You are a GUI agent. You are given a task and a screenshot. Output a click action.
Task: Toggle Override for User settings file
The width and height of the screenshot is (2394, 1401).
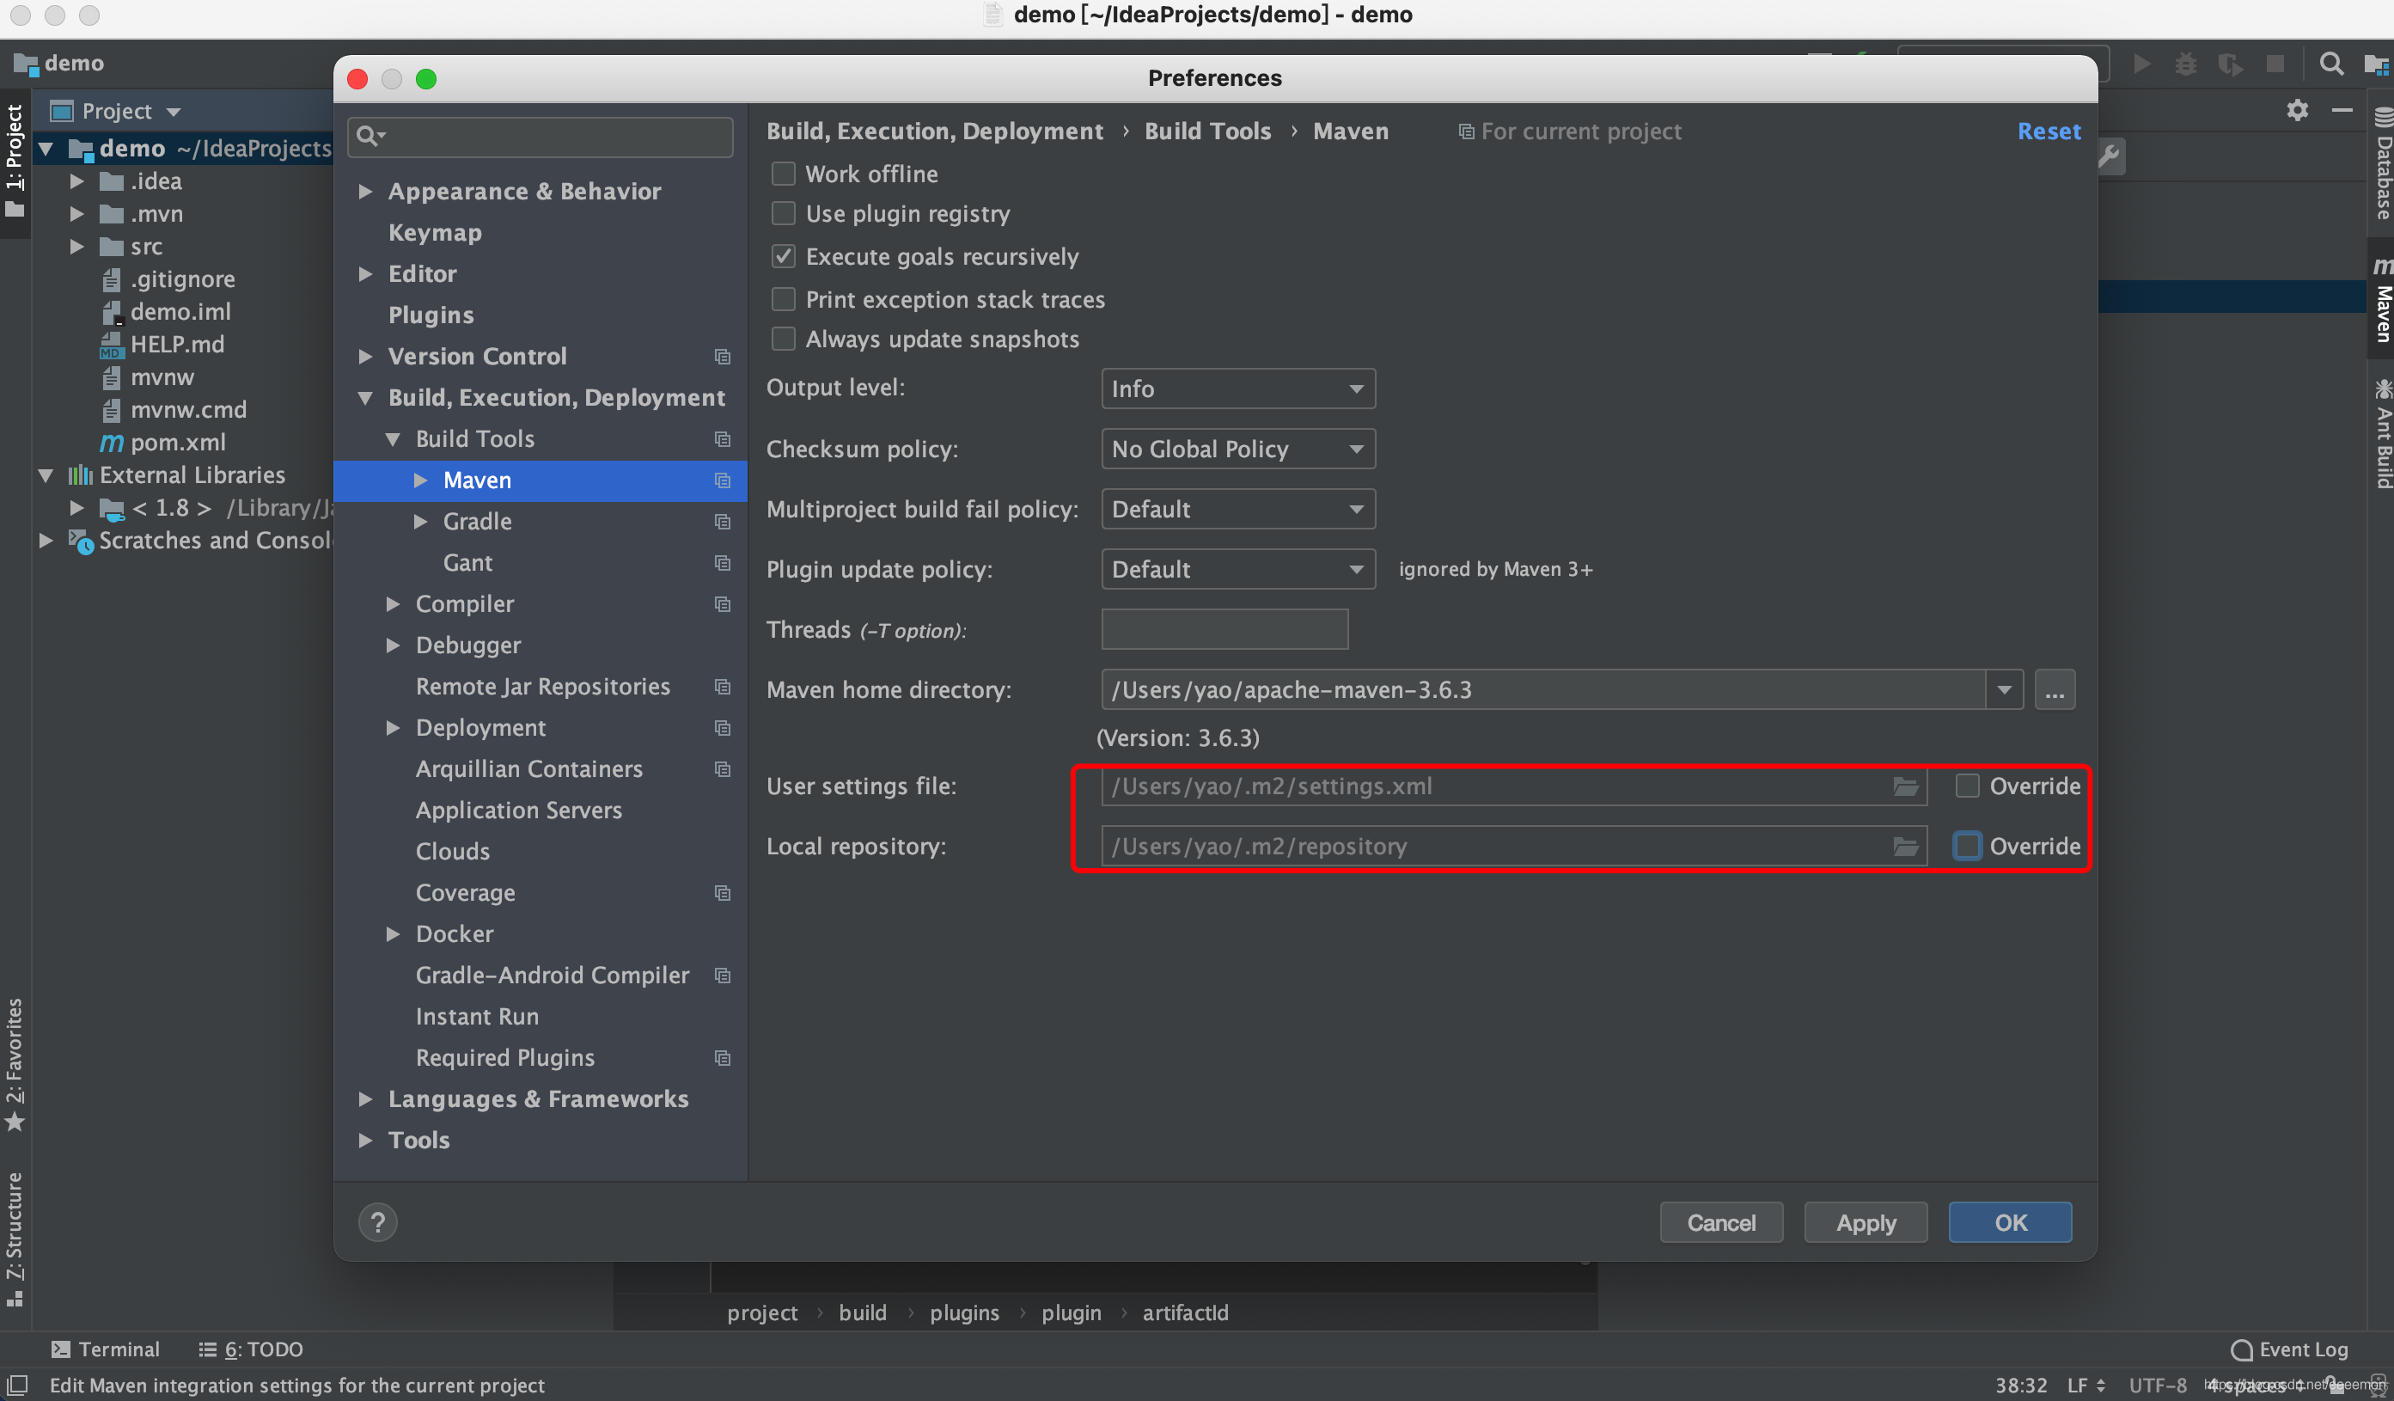pos(1966,786)
